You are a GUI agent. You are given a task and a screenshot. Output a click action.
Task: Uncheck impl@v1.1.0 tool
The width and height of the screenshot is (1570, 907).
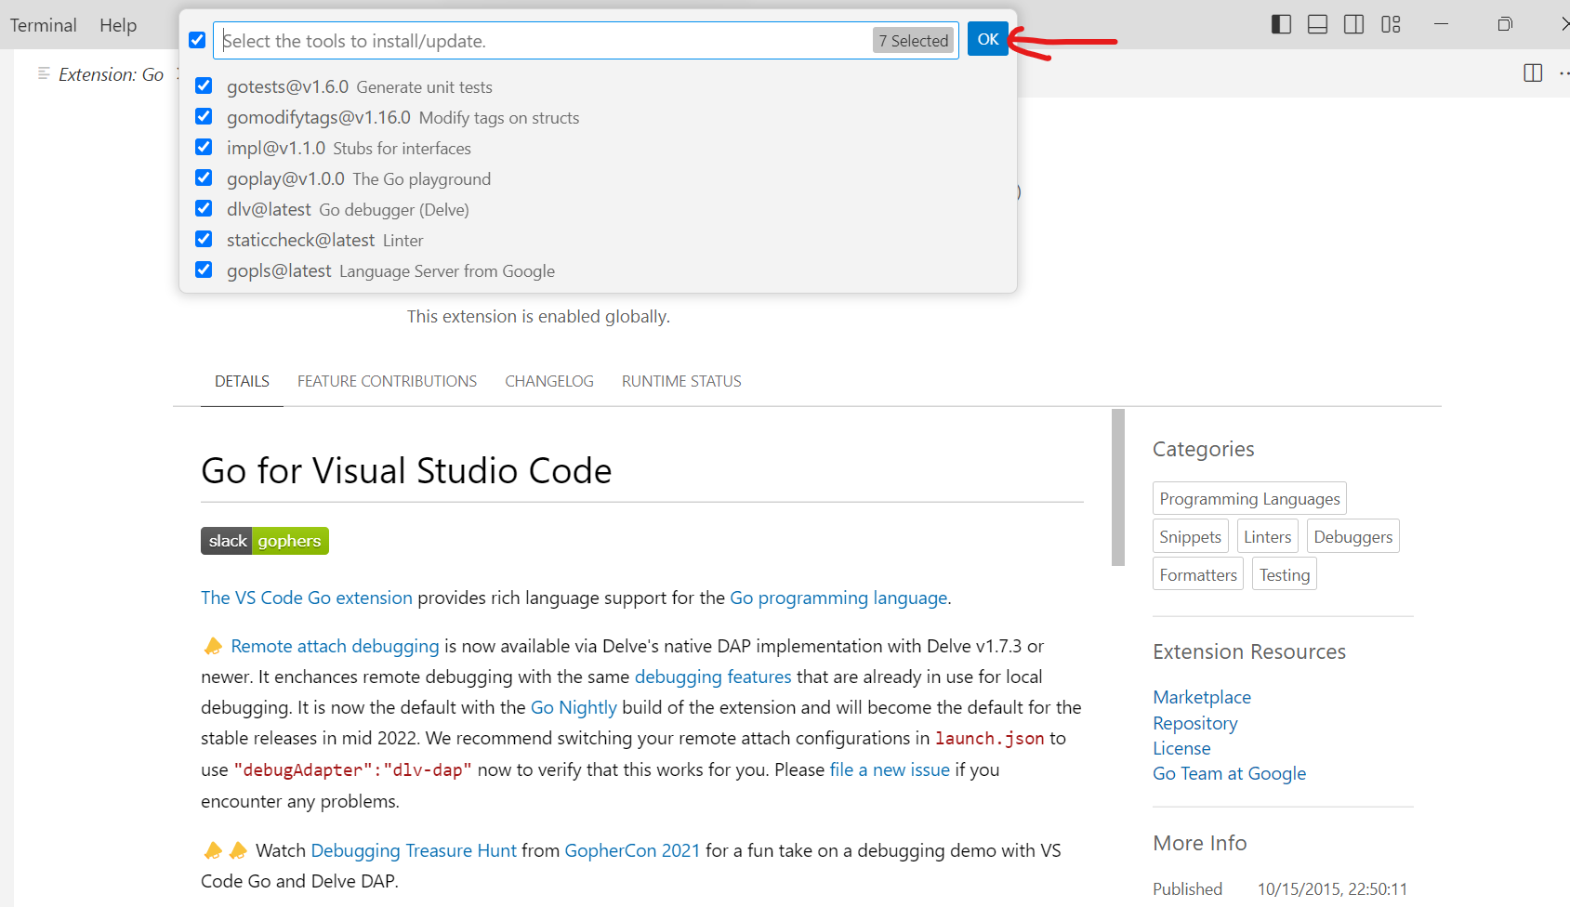click(x=204, y=147)
